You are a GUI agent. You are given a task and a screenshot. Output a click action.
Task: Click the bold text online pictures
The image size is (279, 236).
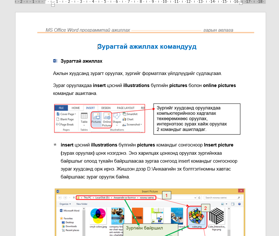(219, 85)
